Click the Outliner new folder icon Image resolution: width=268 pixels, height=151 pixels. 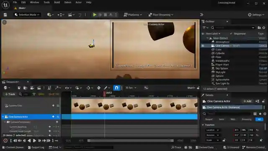click(x=259, y=28)
